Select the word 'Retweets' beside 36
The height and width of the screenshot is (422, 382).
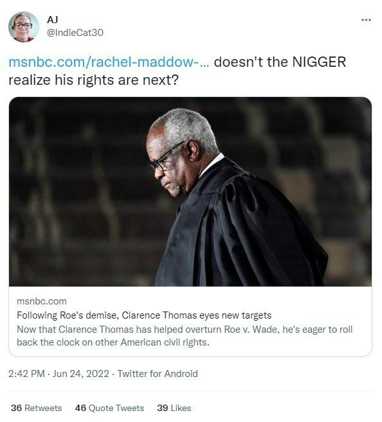[x=43, y=408]
